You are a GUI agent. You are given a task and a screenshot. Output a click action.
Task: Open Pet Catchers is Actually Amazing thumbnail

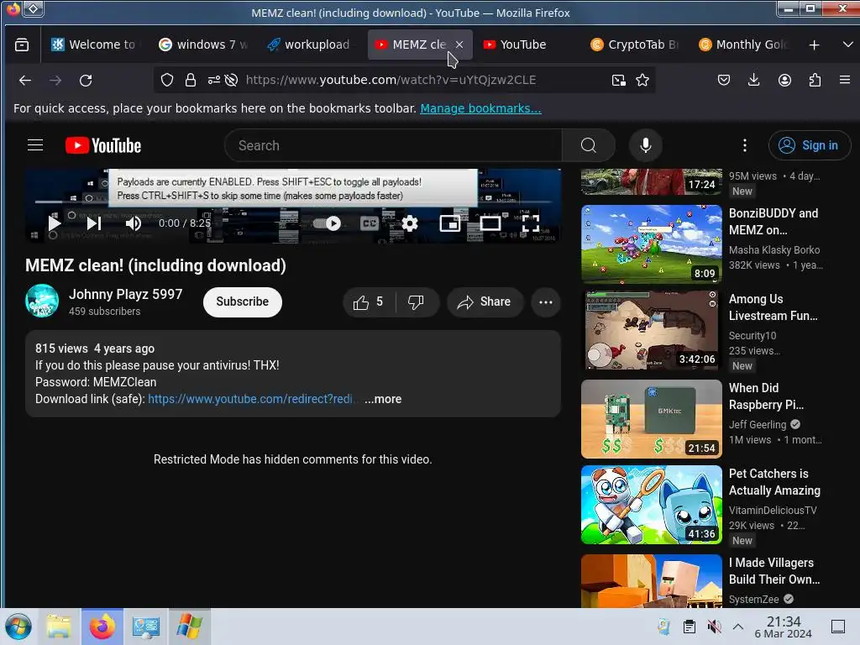(x=652, y=505)
